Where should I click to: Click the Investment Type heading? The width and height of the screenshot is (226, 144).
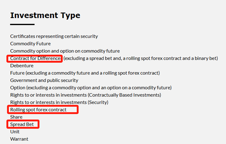pos(45,15)
